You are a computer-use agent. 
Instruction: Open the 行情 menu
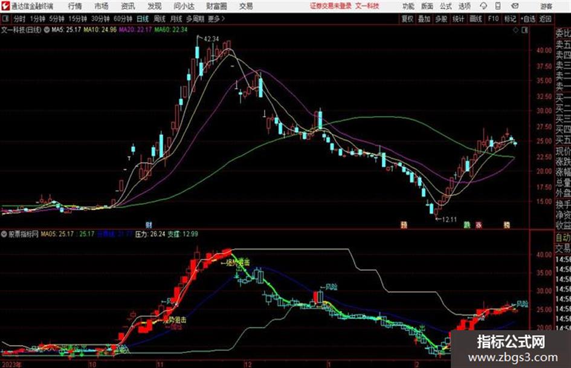75,6
